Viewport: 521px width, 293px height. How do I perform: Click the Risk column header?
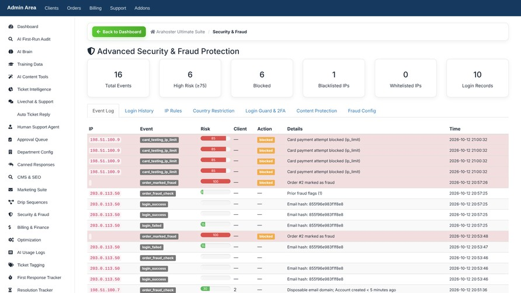(206, 129)
